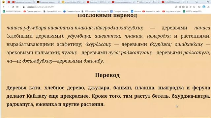211x118 pixels.
Task: Open the Holy places of India bookmark
Action: click(172, 11)
